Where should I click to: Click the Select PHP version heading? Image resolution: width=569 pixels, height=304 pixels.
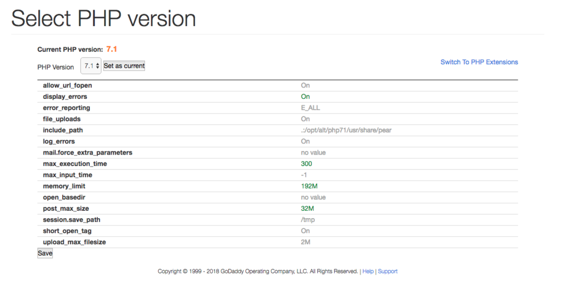point(104,19)
